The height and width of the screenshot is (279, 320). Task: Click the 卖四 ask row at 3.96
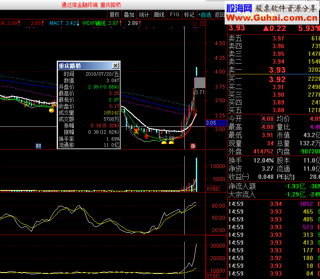274,46
